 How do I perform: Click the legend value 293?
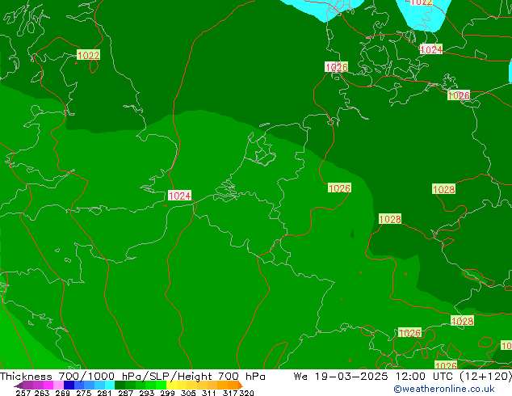[x=146, y=393]
